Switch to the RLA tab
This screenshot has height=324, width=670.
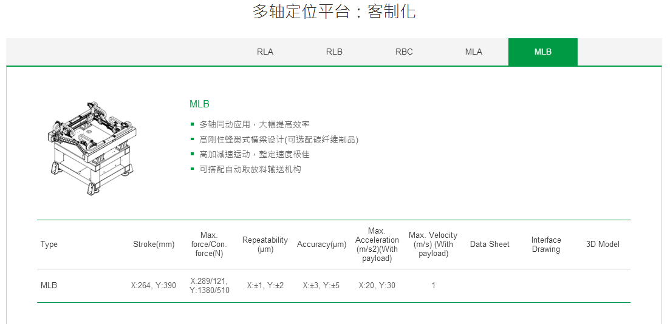pyautogui.click(x=265, y=52)
